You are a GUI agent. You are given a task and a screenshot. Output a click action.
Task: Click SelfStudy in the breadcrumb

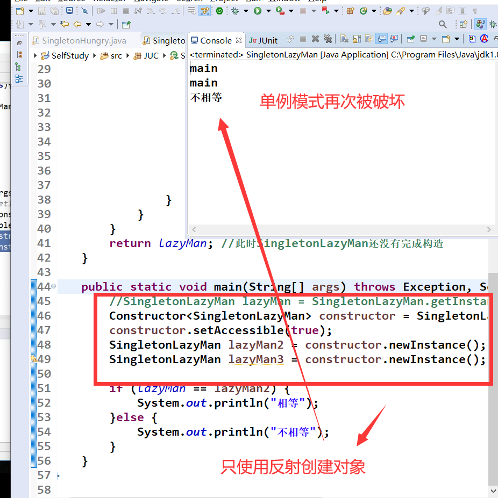tap(70, 55)
